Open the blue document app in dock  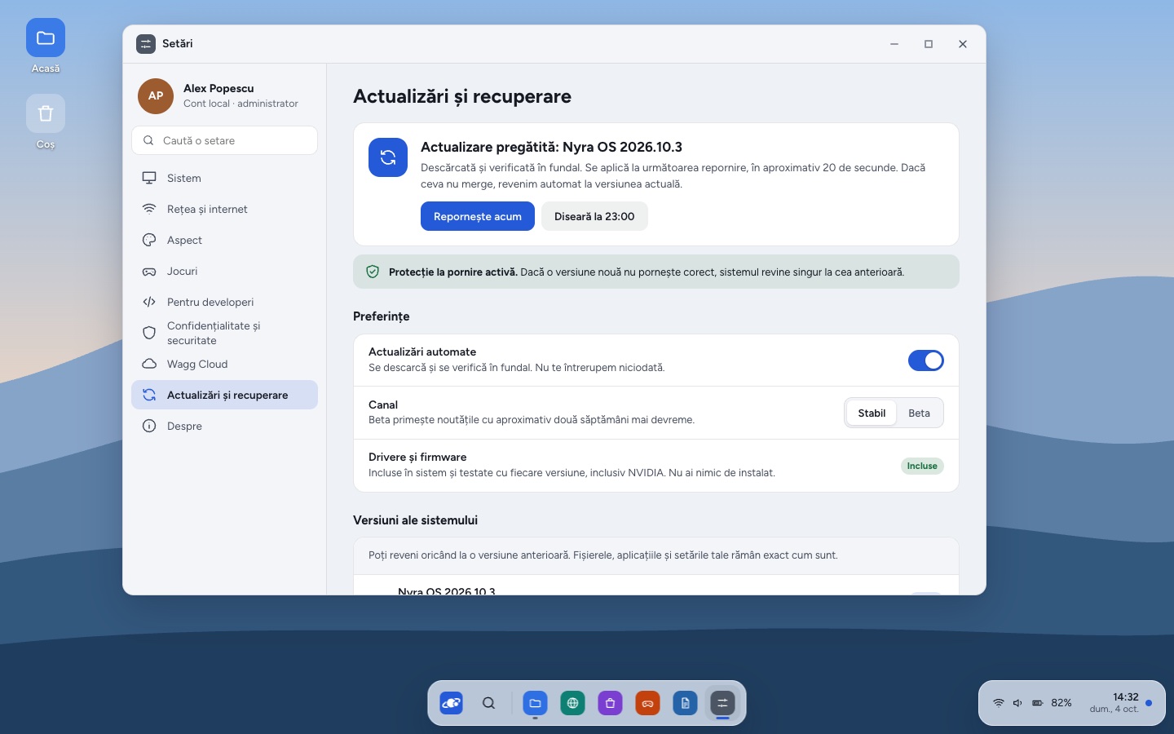tap(685, 703)
